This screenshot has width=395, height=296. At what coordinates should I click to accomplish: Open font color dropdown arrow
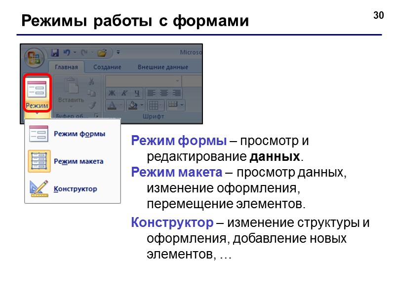(121, 105)
